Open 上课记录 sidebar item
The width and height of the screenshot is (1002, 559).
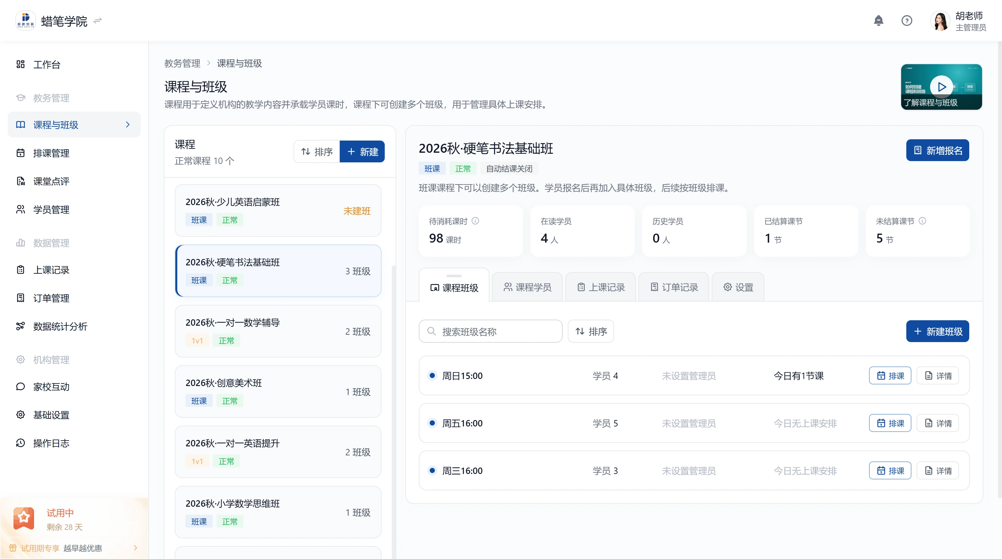[x=74, y=270]
